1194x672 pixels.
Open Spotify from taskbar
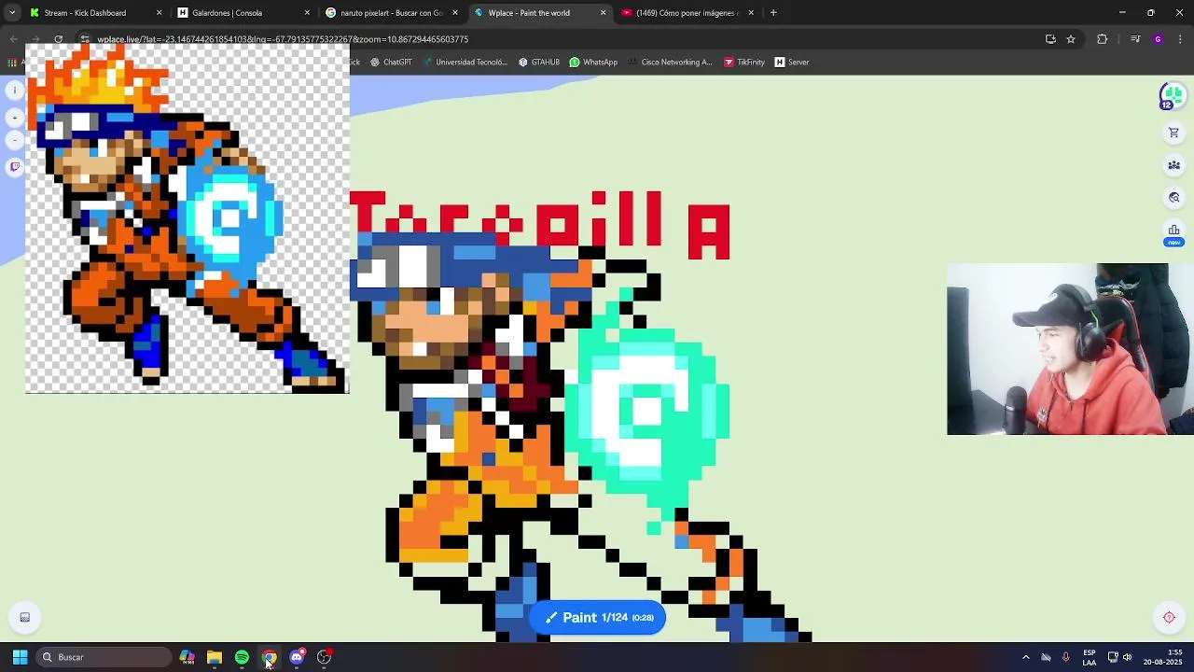[x=242, y=657]
